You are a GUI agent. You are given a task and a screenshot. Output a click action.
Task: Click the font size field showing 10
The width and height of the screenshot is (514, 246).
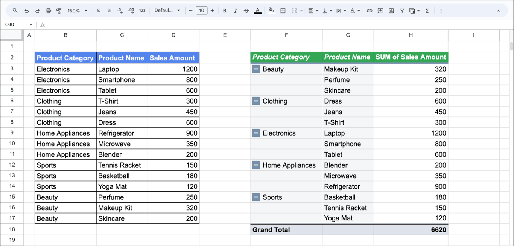[202, 11]
